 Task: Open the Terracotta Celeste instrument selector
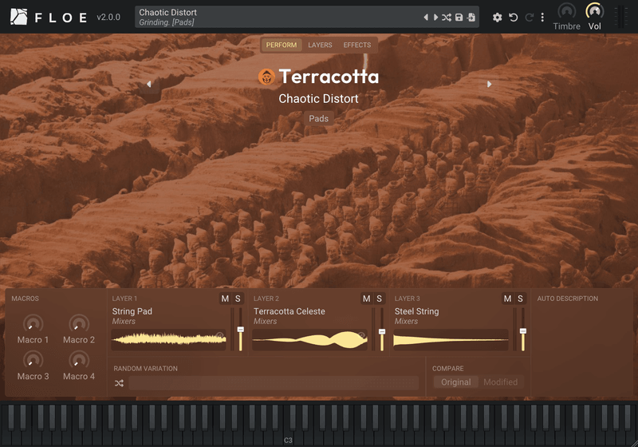pyautogui.click(x=289, y=311)
